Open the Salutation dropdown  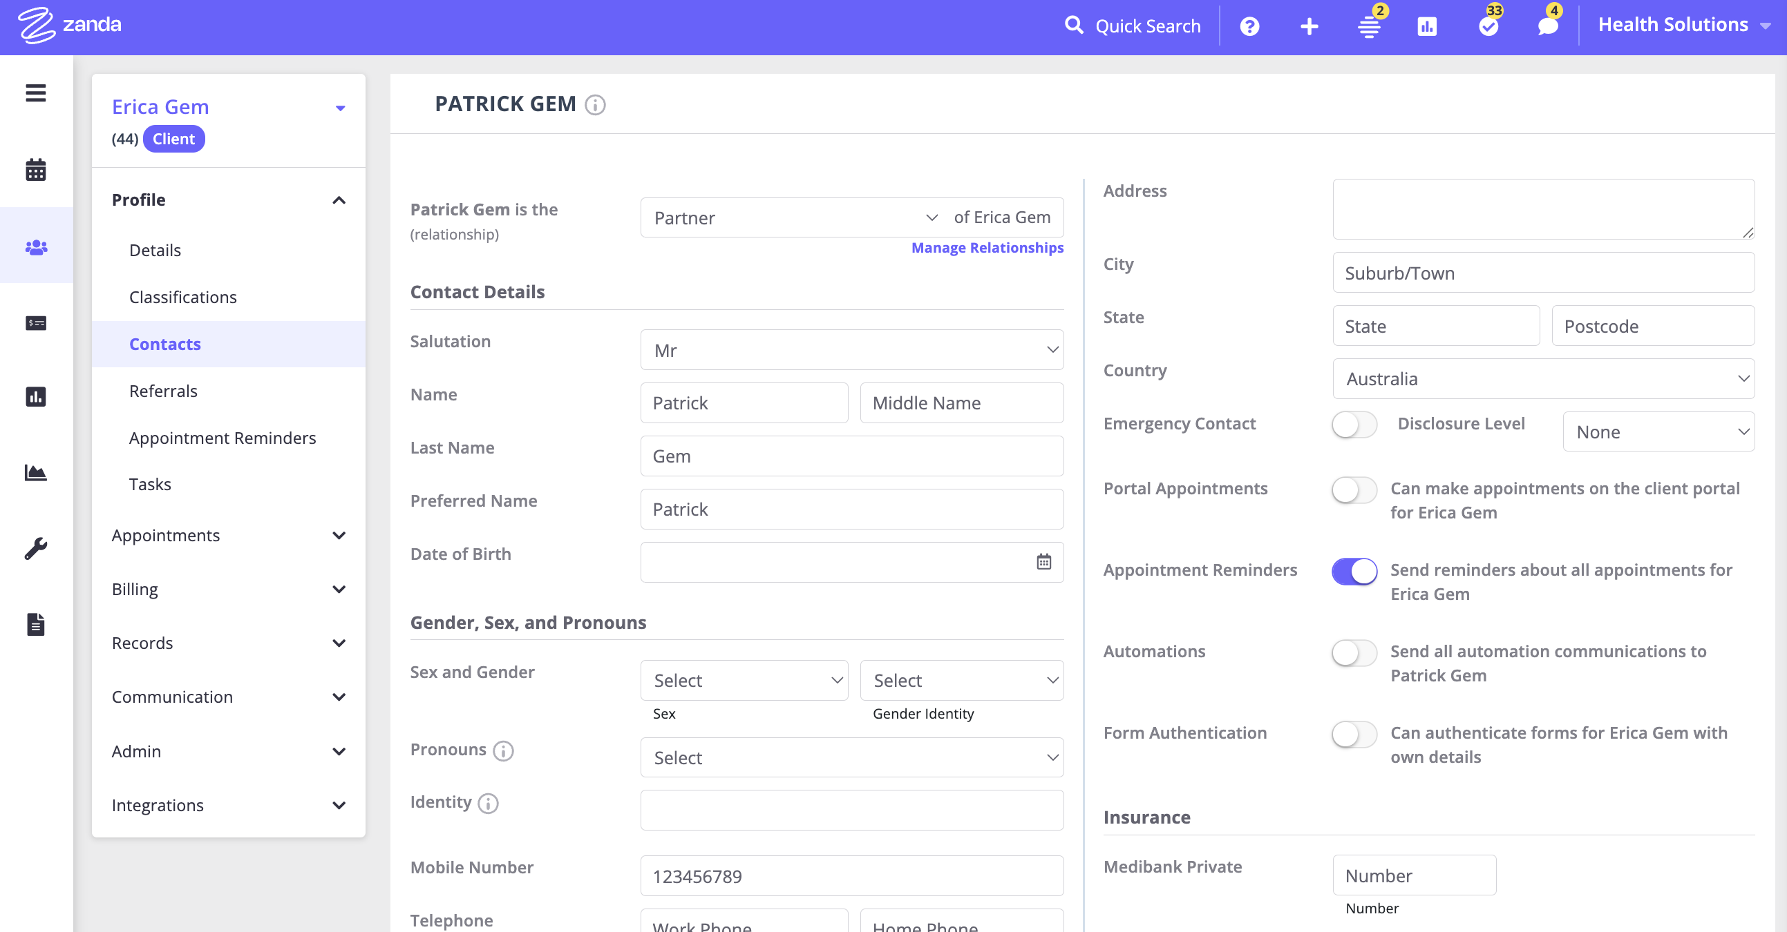pyautogui.click(x=851, y=350)
